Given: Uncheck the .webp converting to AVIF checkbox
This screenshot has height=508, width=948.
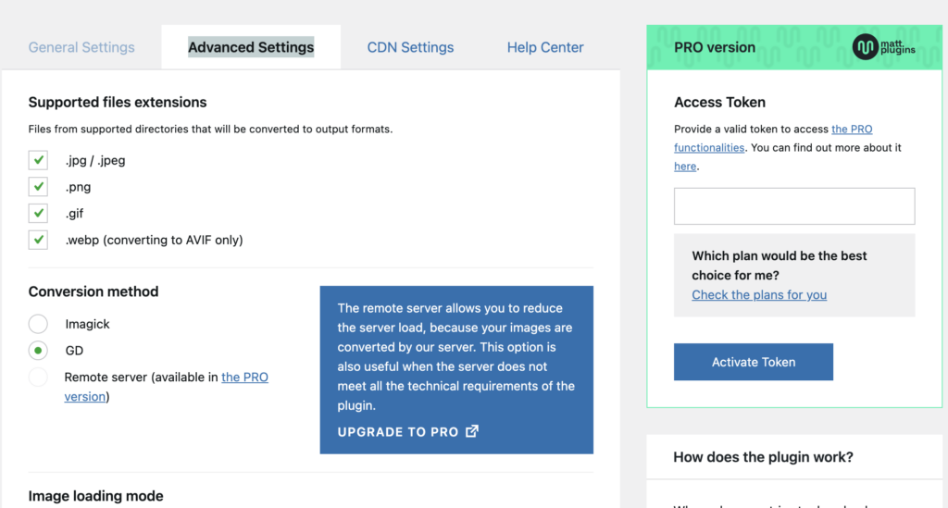Looking at the screenshot, I should 38,240.
